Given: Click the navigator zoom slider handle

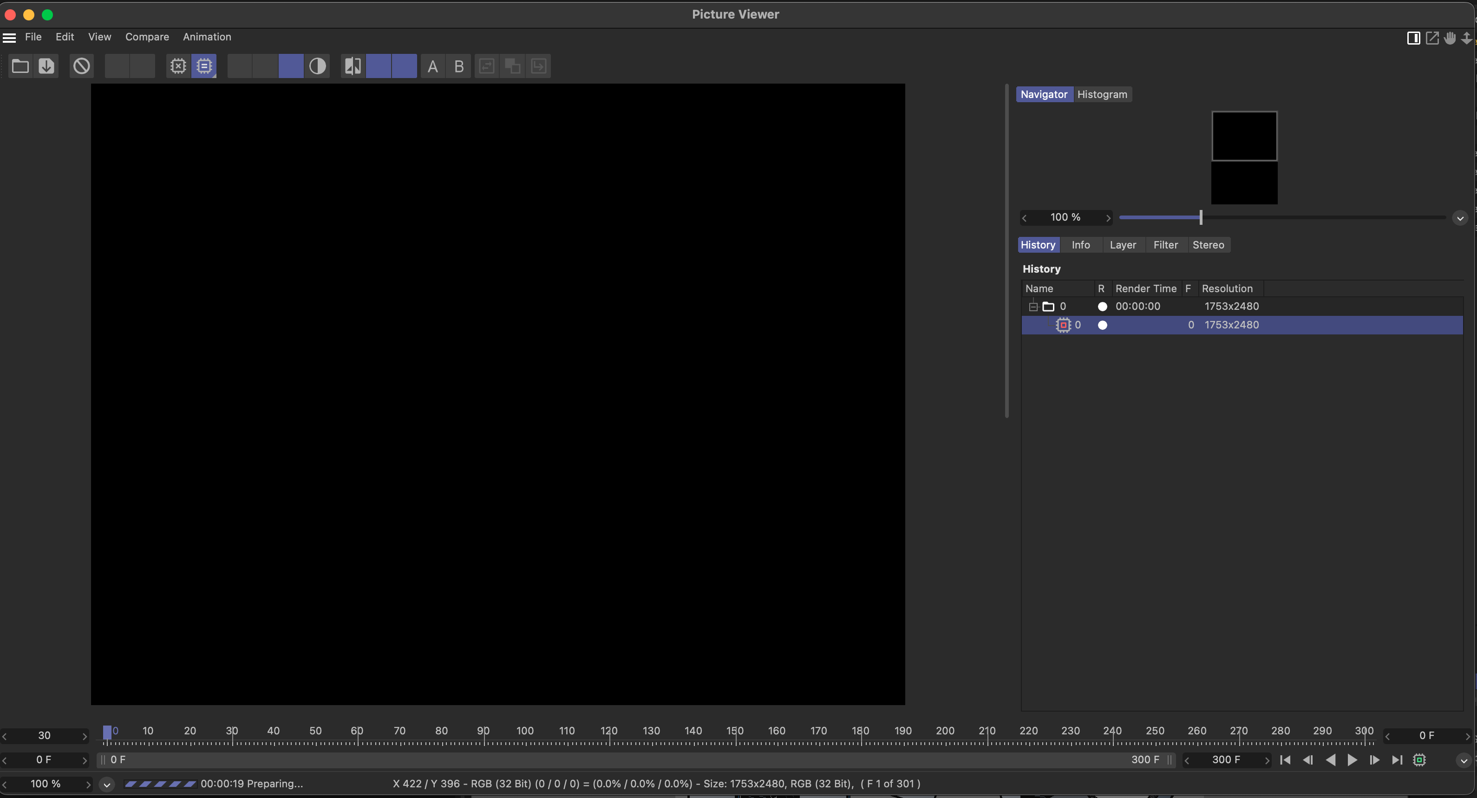Looking at the screenshot, I should click(1201, 217).
